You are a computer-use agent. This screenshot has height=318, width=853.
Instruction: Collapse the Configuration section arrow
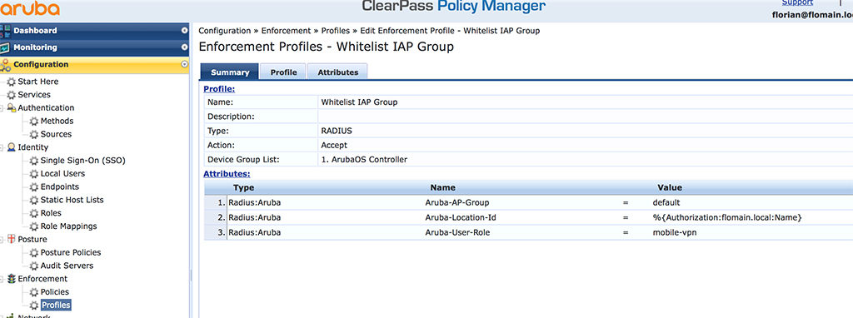pos(184,64)
